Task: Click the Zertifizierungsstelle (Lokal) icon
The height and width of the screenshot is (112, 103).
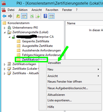Action: coord(9,32)
